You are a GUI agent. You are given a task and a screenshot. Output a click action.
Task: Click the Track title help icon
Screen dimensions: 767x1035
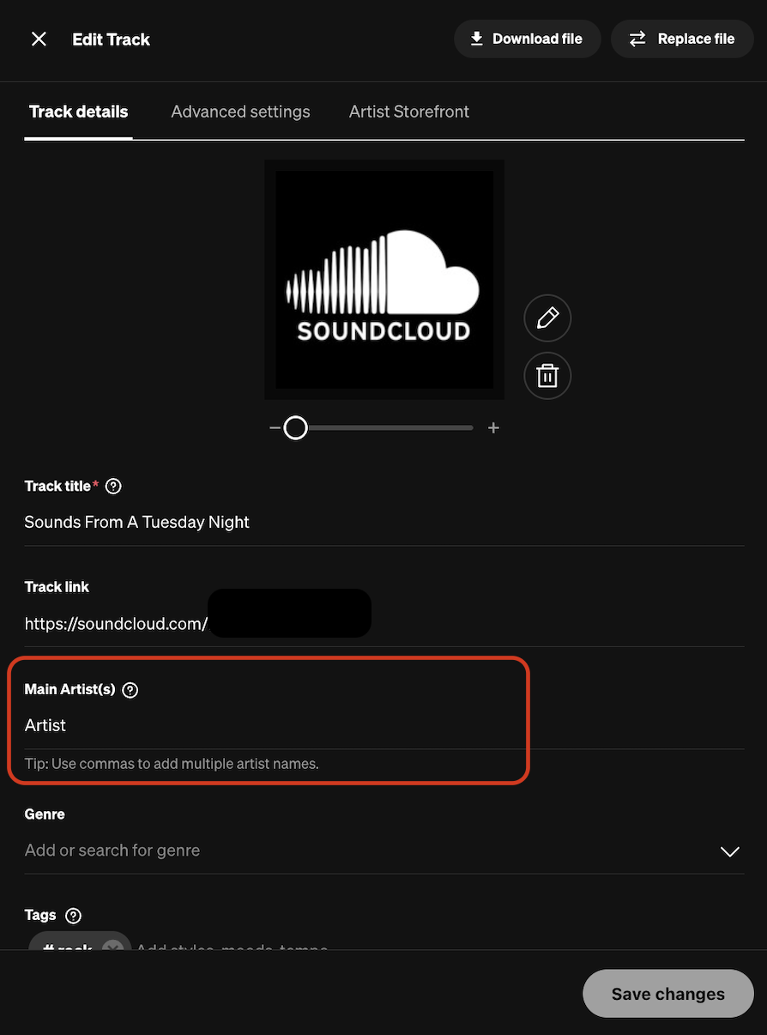[113, 487]
